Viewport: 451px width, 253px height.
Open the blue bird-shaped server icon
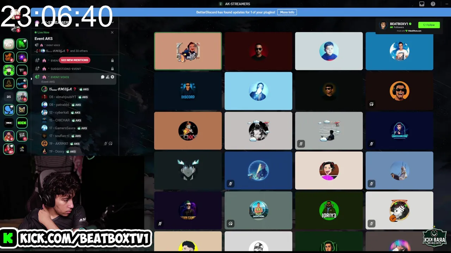pyautogui.click(x=9, y=110)
